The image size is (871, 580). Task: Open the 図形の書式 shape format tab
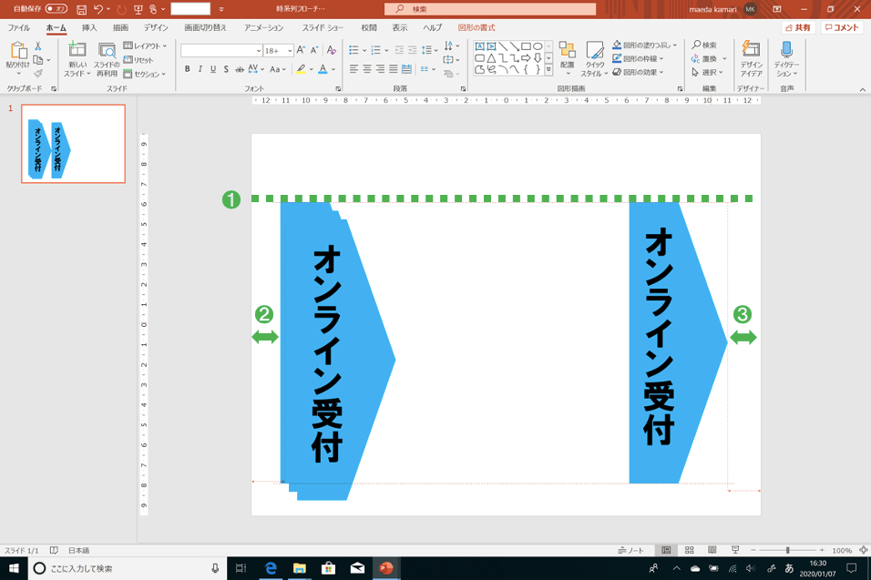(476, 27)
